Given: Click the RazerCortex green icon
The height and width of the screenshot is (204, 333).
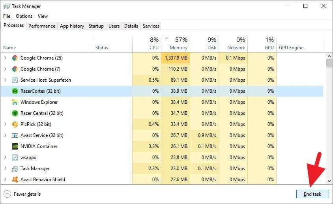Looking at the screenshot, I should (15, 91).
